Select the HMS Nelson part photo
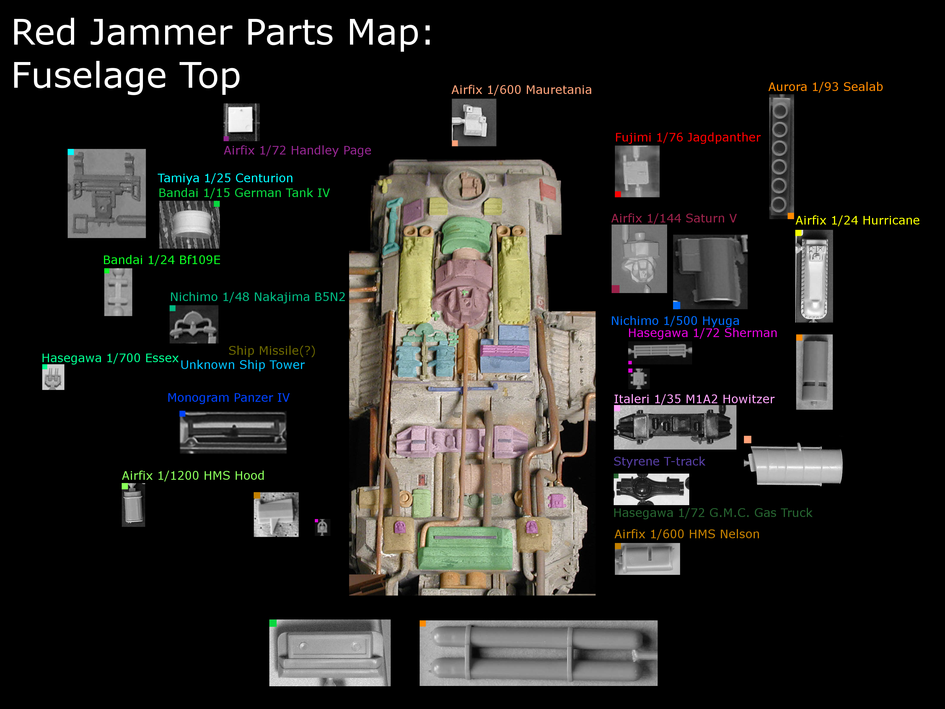The width and height of the screenshot is (945, 709). point(647,559)
